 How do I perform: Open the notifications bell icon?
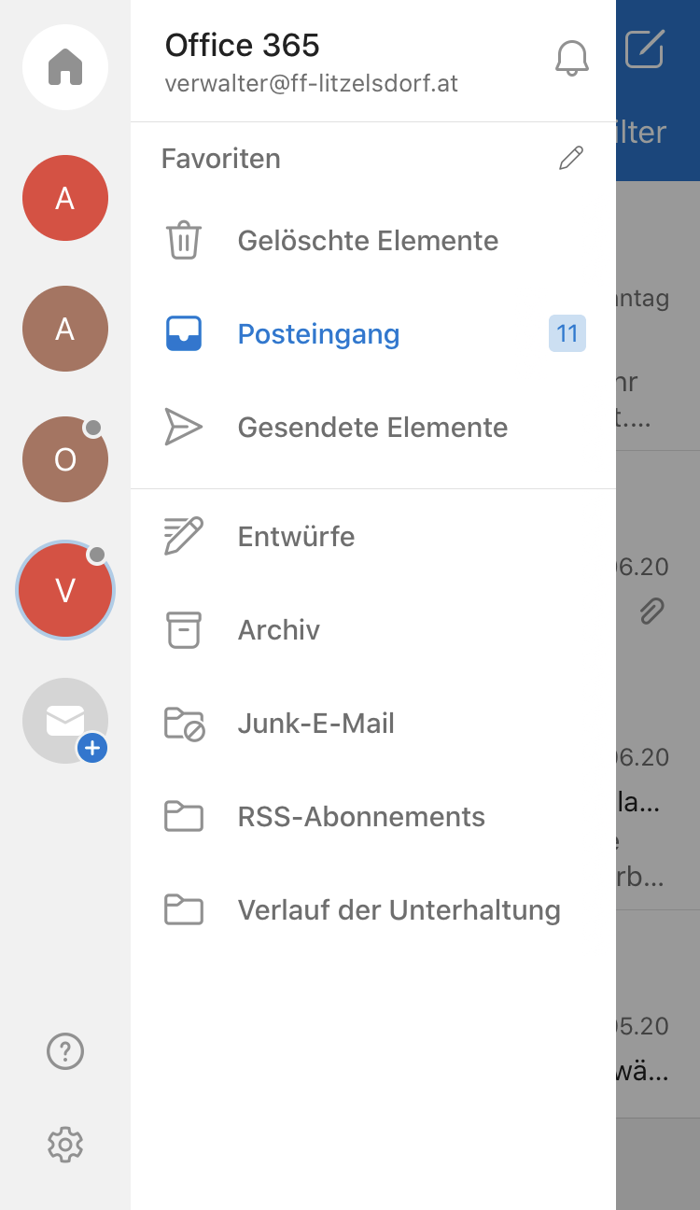(x=572, y=58)
